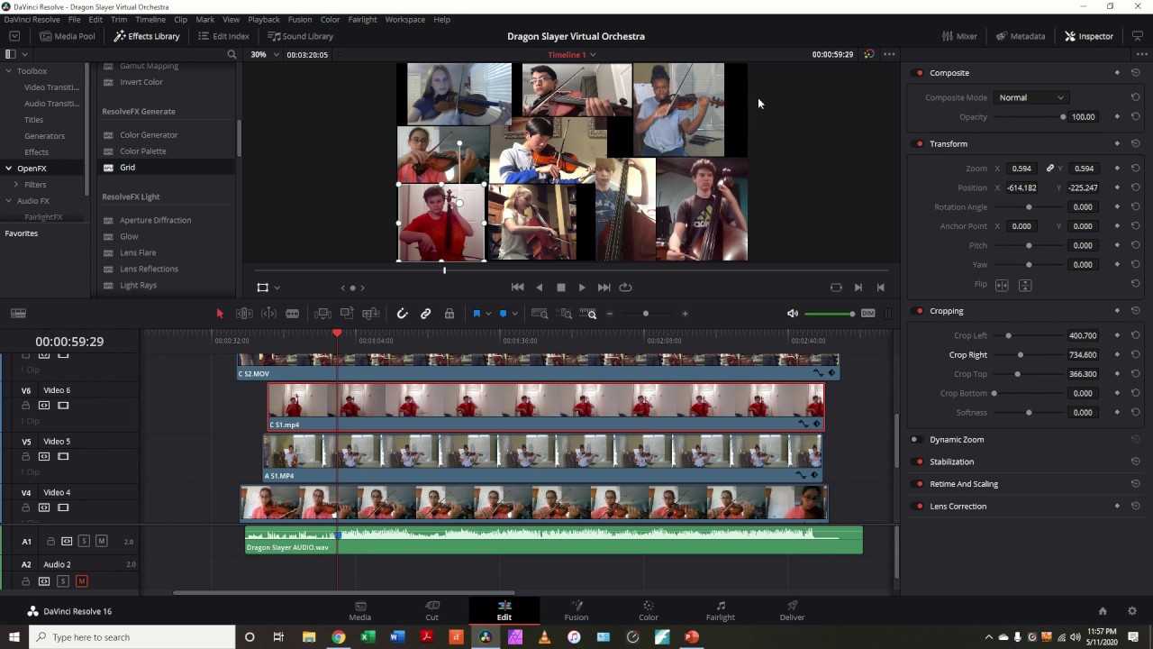Image resolution: width=1153 pixels, height=649 pixels.
Task: Toggle the DIM audio button
Action: tap(868, 314)
